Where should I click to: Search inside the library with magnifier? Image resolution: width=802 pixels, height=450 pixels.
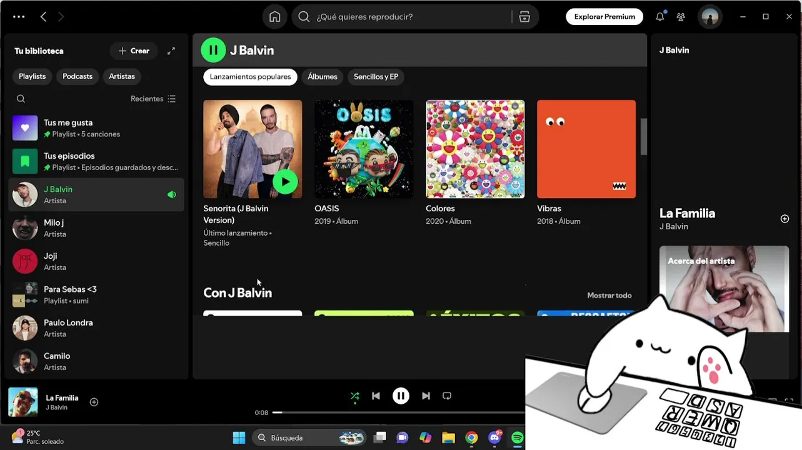(21, 99)
